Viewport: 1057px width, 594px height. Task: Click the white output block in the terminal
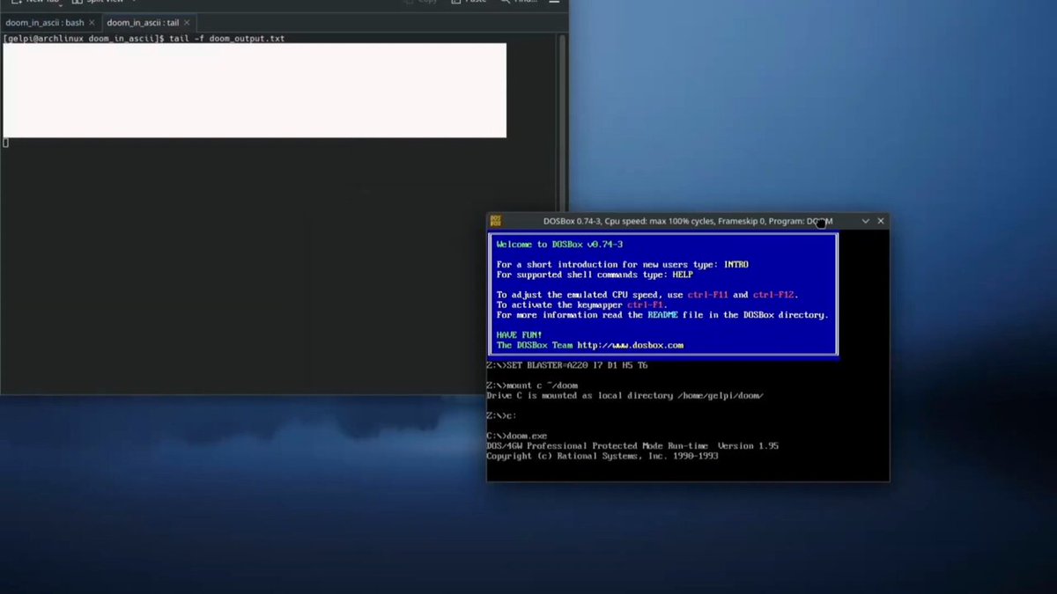pos(255,91)
